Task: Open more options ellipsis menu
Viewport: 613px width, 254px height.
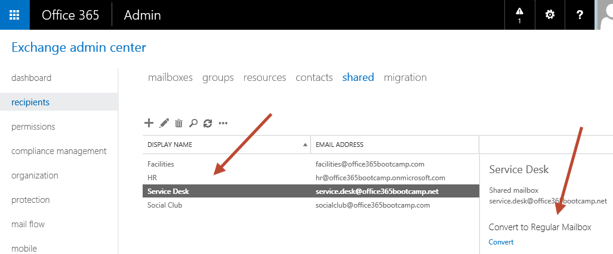Action: tap(223, 124)
